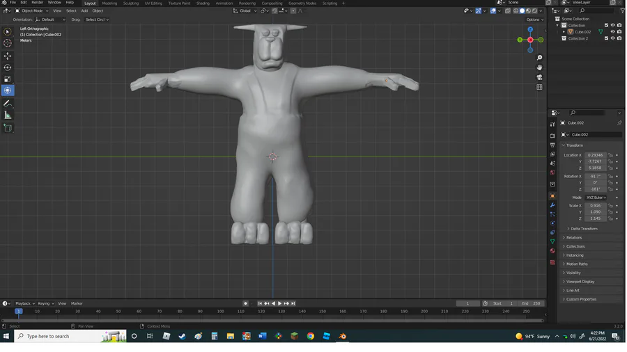
Task: Open the XYZ Euler rotation mode dropdown
Action: point(595,198)
